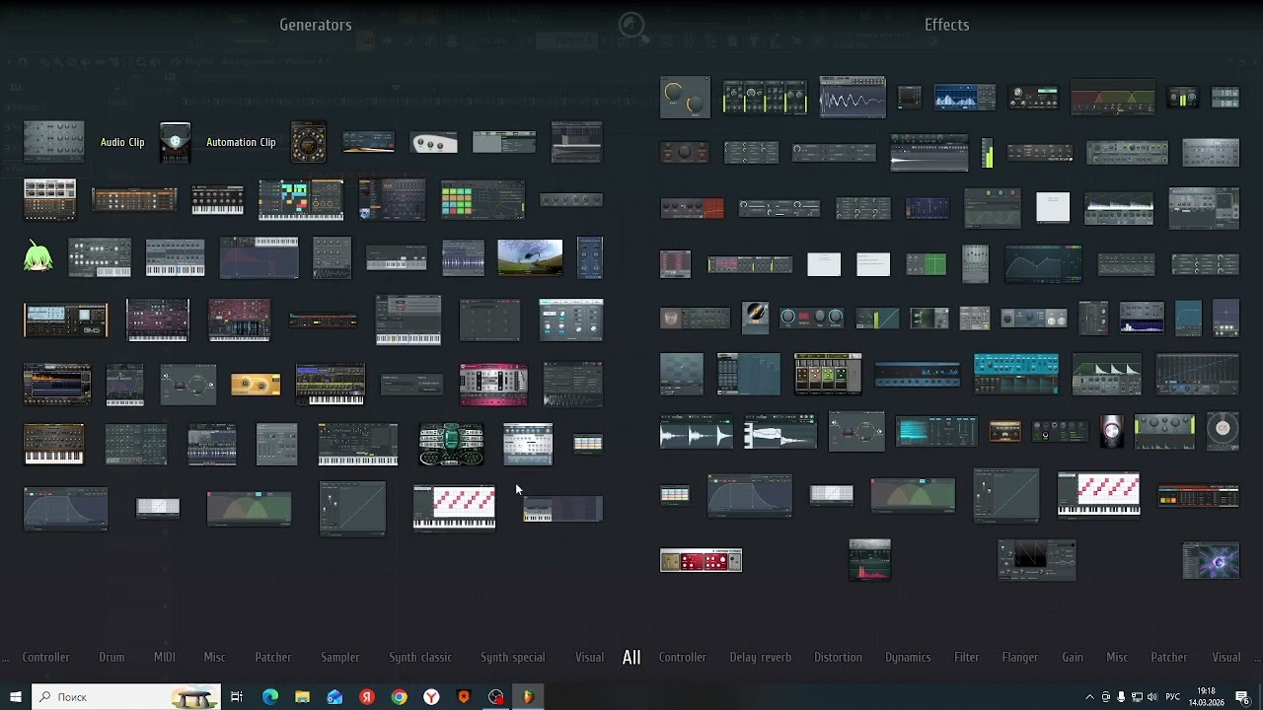
Task: Choose the white three-knob bass generator thumbnail
Action: [434, 144]
